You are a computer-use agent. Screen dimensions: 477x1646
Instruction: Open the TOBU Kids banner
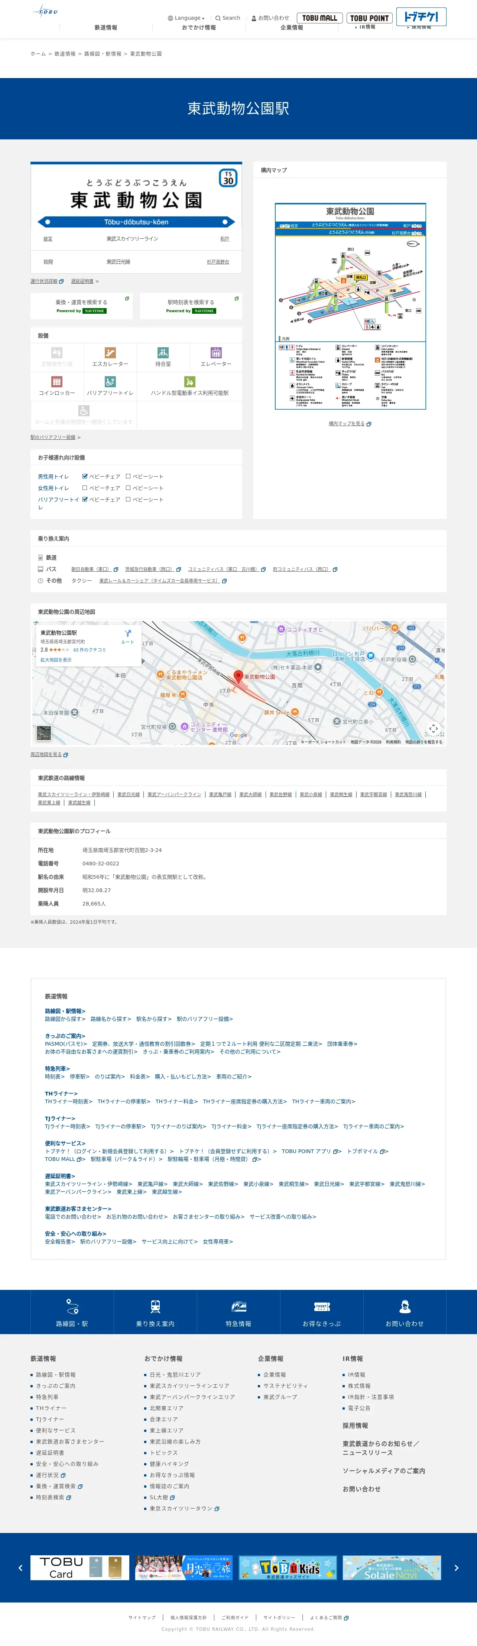point(288,1568)
